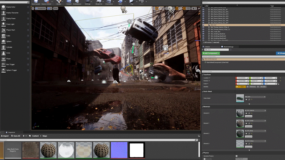Click the Add Component button
This screenshot has height=160, width=285.
211,53
